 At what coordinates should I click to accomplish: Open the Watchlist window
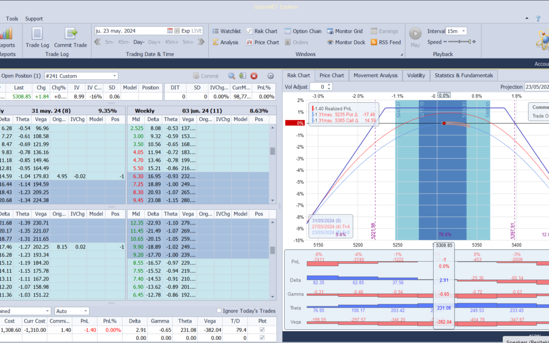point(226,31)
